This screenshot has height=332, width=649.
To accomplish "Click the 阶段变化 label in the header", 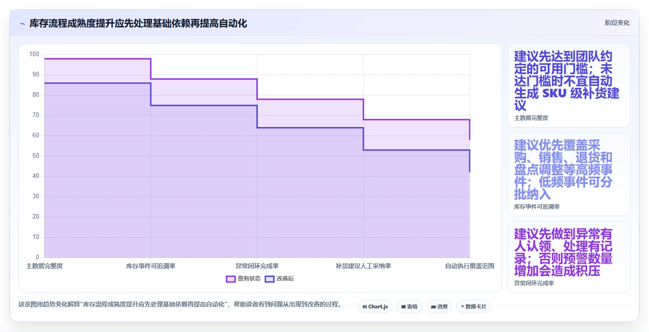I will pos(617,23).
